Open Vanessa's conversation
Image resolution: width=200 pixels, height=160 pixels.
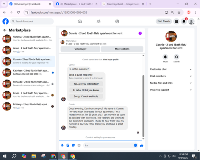(x=28, y=39)
